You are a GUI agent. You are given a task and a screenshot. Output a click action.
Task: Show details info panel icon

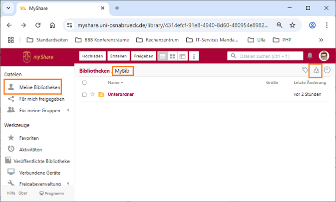(194, 56)
